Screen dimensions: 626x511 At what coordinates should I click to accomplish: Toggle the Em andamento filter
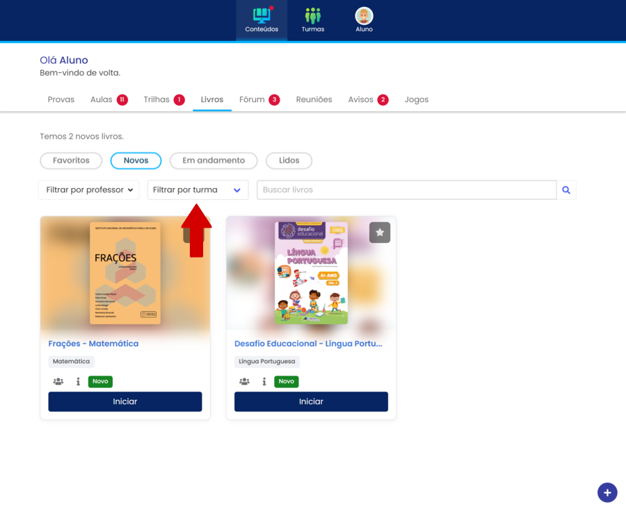[x=214, y=160]
